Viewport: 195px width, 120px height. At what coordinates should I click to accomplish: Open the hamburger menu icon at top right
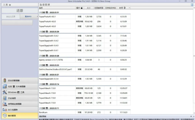pyautogui.click(x=192, y=5)
